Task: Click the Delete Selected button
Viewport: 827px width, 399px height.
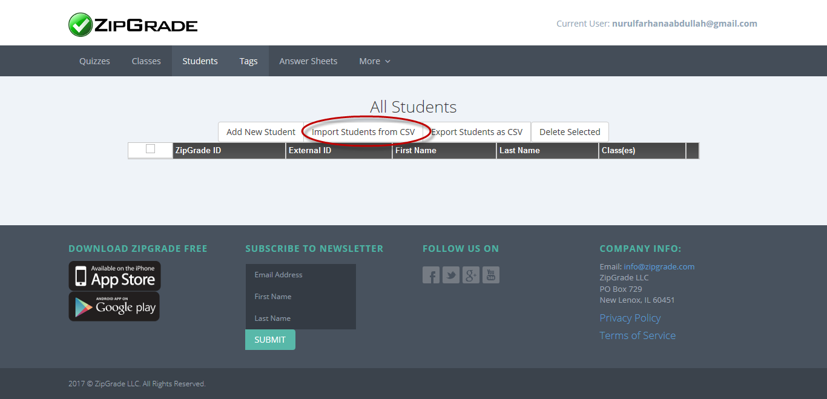Action: tap(570, 132)
